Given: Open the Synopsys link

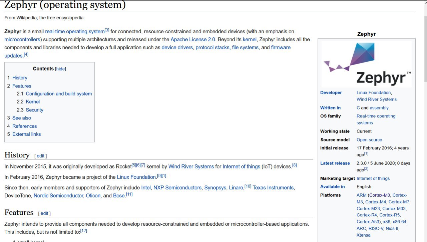Looking at the screenshot, I should click(x=215, y=188).
